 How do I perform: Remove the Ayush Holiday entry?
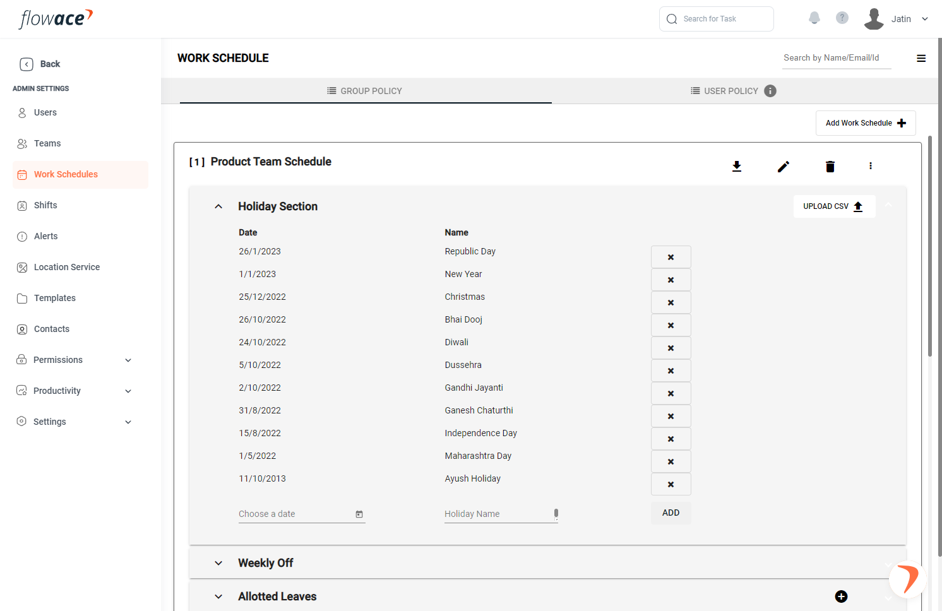tap(671, 484)
